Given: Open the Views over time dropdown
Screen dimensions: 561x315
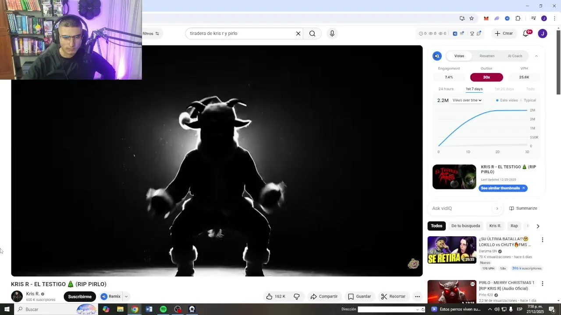Looking at the screenshot, I should pyautogui.click(x=467, y=101).
